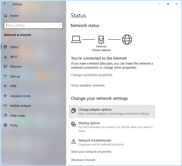Click the Home gear icon

tap(5, 16)
